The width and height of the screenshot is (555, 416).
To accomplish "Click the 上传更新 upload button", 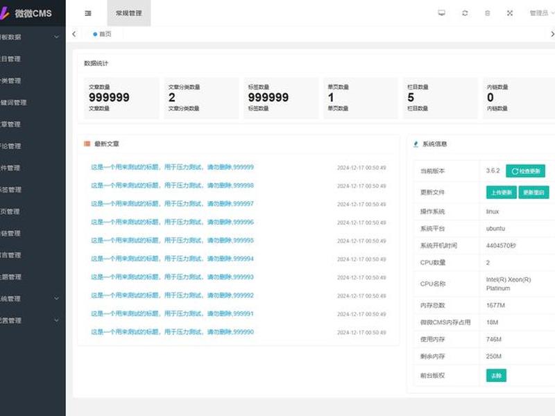I will pyautogui.click(x=502, y=193).
